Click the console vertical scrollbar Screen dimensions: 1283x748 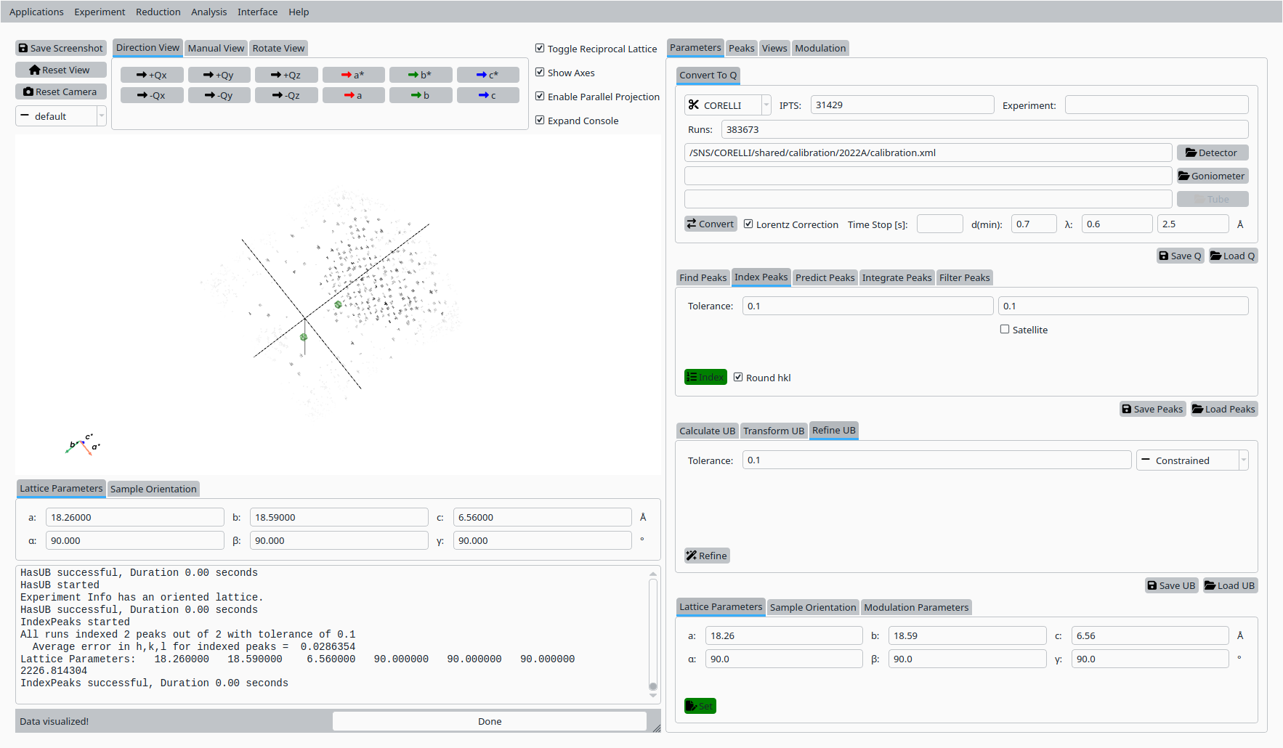[x=653, y=632]
